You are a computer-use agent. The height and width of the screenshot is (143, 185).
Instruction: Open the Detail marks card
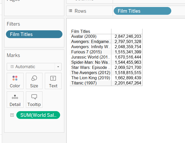tap(15, 99)
